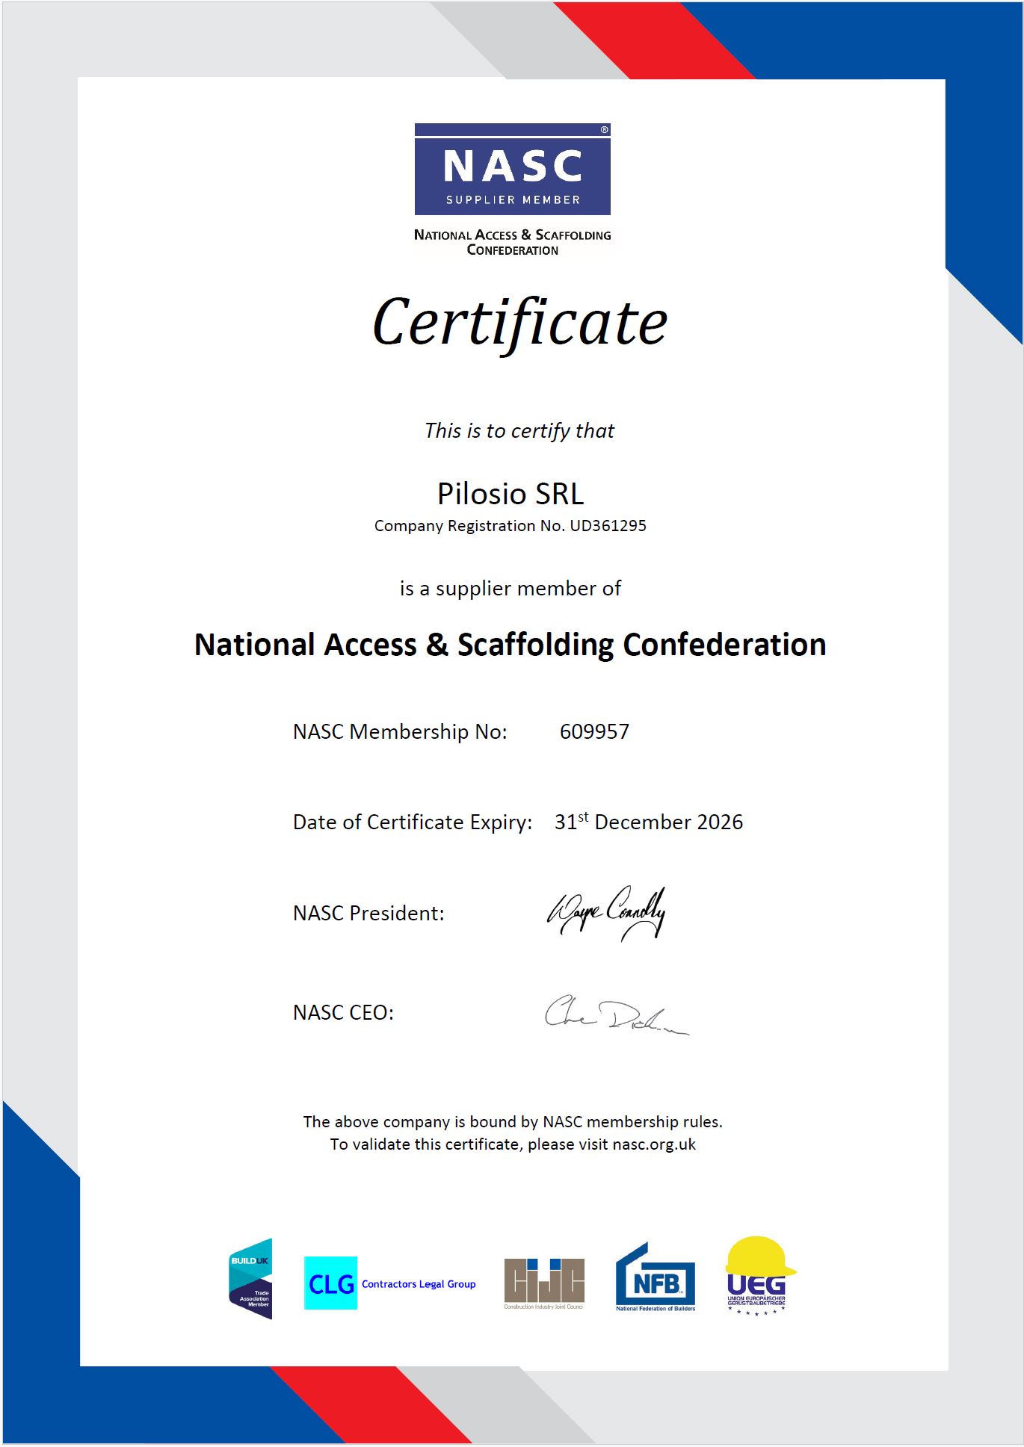Viewport: 1024px width, 1447px height.
Task: Click the membership number 609957
Action: click(594, 731)
